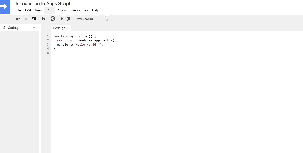Screen dimensions: 303x153
Task: Run the script with play icon
Action: click(62, 19)
